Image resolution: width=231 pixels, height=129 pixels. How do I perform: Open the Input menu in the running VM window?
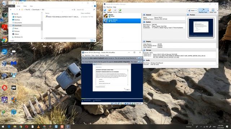tap(97, 56)
